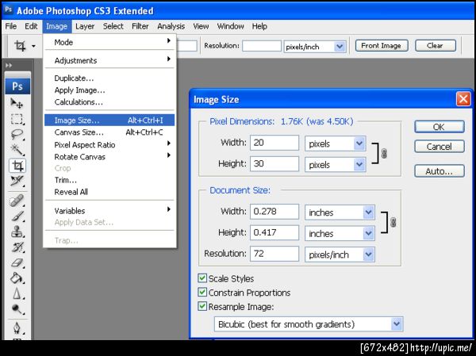Open the File menu
The image size is (476, 356).
point(11,26)
